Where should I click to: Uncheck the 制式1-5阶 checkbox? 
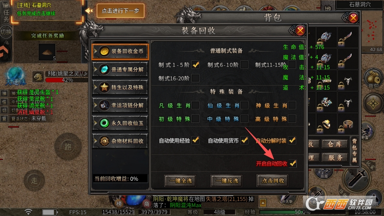pos(195,65)
